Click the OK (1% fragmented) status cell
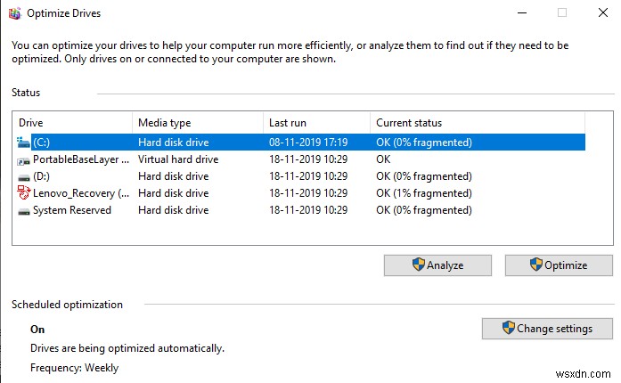Image resolution: width=621 pixels, height=383 pixels. (x=424, y=193)
